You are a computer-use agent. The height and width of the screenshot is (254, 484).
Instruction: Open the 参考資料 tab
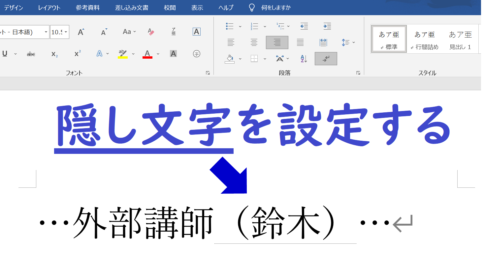pos(87,8)
